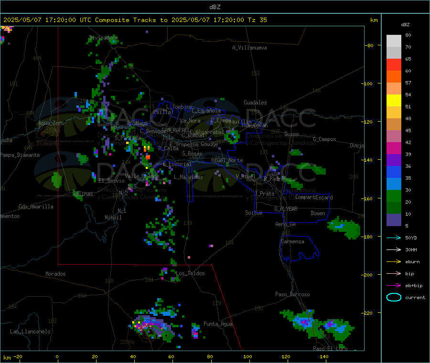Click the cyan 50YD arrow legend icon
The image size is (430, 363).
click(394, 238)
